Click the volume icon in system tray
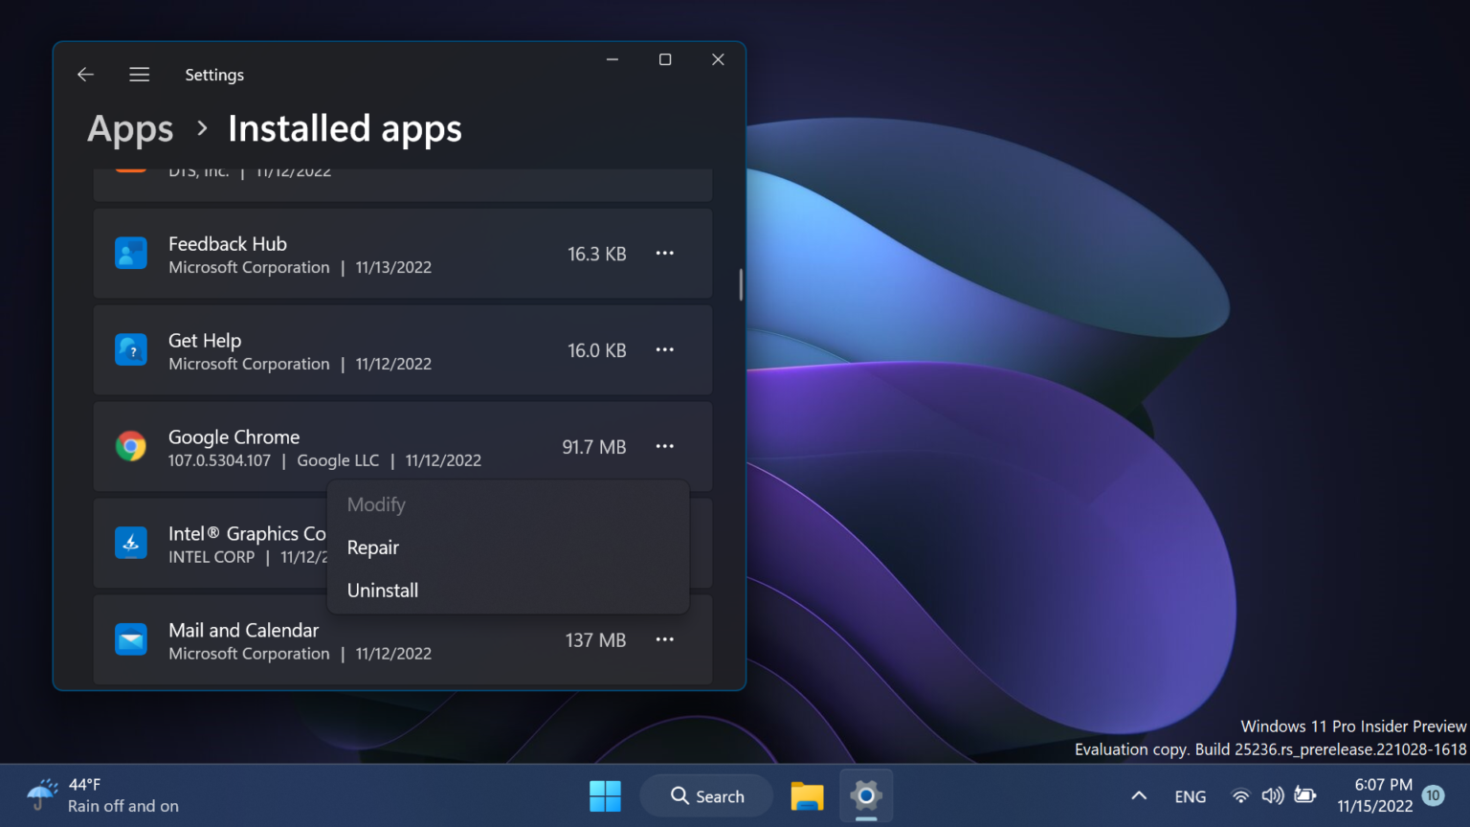 click(x=1273, y=795)
